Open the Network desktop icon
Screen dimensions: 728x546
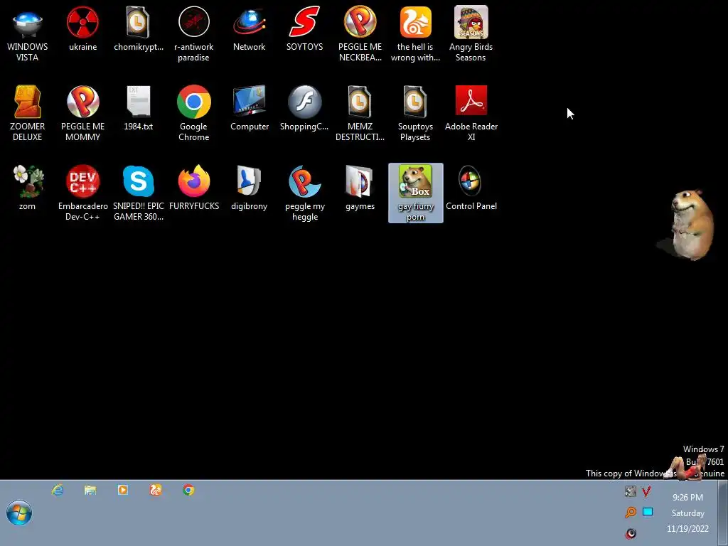pos(250,29)
